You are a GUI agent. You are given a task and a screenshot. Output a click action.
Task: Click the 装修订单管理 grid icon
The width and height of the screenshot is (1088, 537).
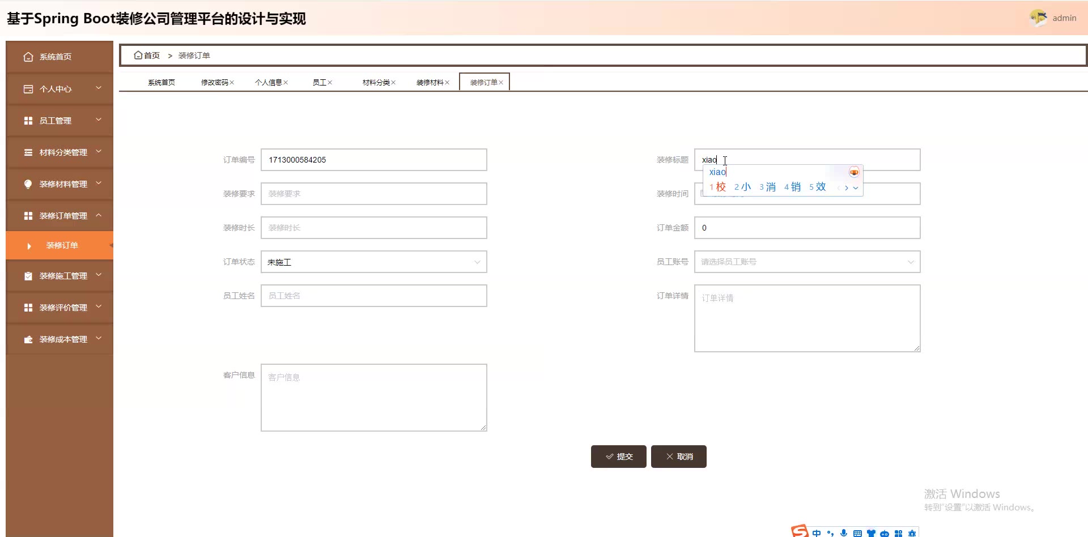(x=28, y=216)
